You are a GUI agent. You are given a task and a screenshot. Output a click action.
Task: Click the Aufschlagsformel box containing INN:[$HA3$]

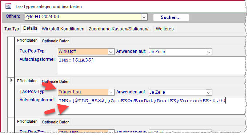[x=152, y=65]
